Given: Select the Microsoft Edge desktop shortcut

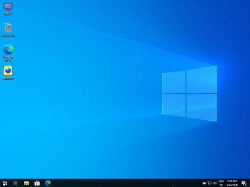Looking at the screenshot, I should pyautogui.click(x=8, y=53).
